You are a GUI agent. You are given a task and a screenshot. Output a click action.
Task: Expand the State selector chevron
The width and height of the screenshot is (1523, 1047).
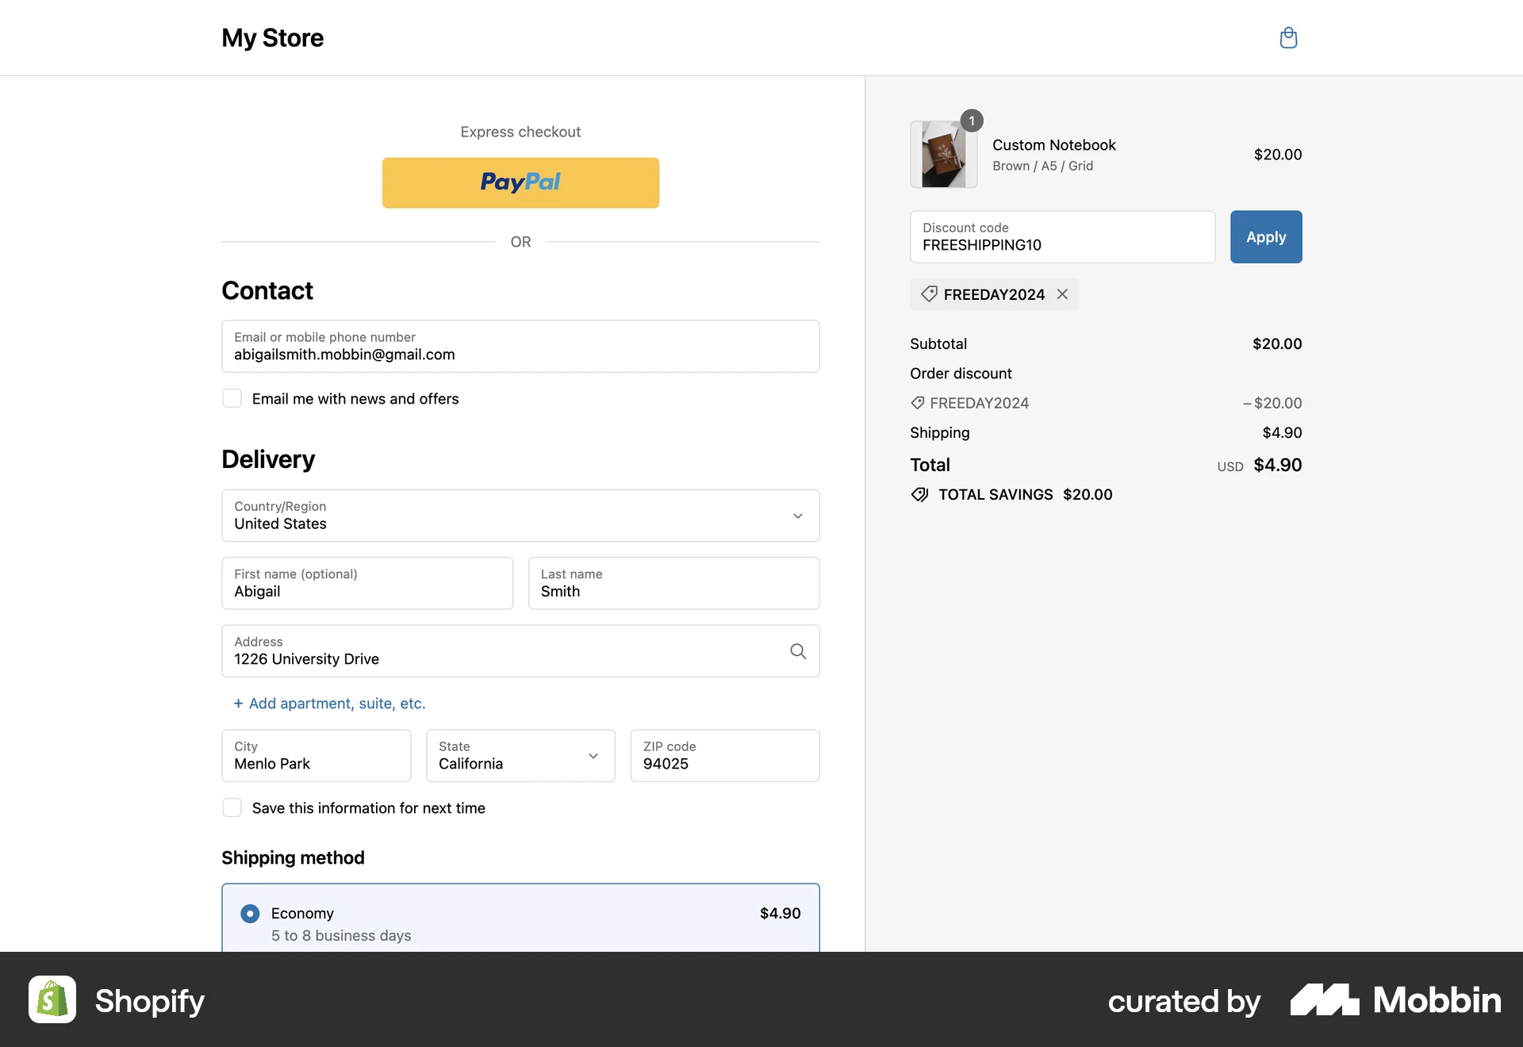[x=593, y=756]
